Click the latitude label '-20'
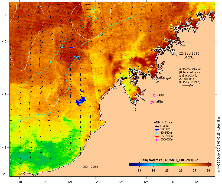Viewport: 222px width, 184px height. tap(4, 174)
